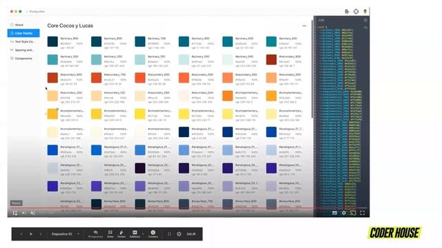The height and width of the screenshot is (248, 442).
Task: Click the #primary_100 light teal swatch
Action: [140, 60]
